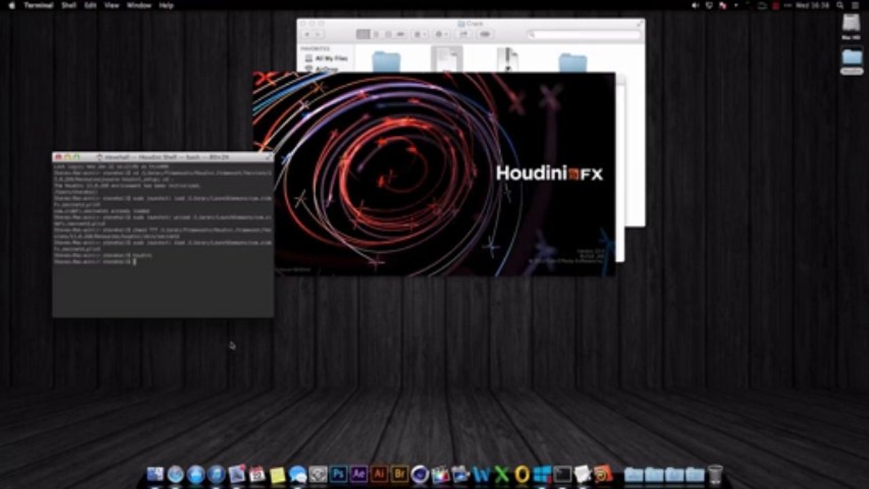Open the Edit menu
The width and height of the screenshot is (869, 489).
coord(90,5)
